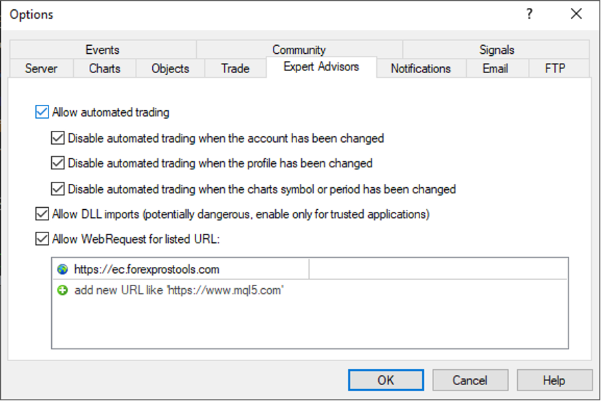Image resolution: width=601 pixels, height=401 pixels.
Task: Select the Objects tab
Action: coord(170,68)
